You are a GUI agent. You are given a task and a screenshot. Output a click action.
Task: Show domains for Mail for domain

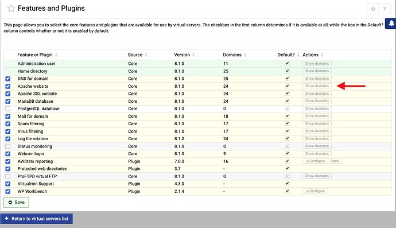coord(317,116)
